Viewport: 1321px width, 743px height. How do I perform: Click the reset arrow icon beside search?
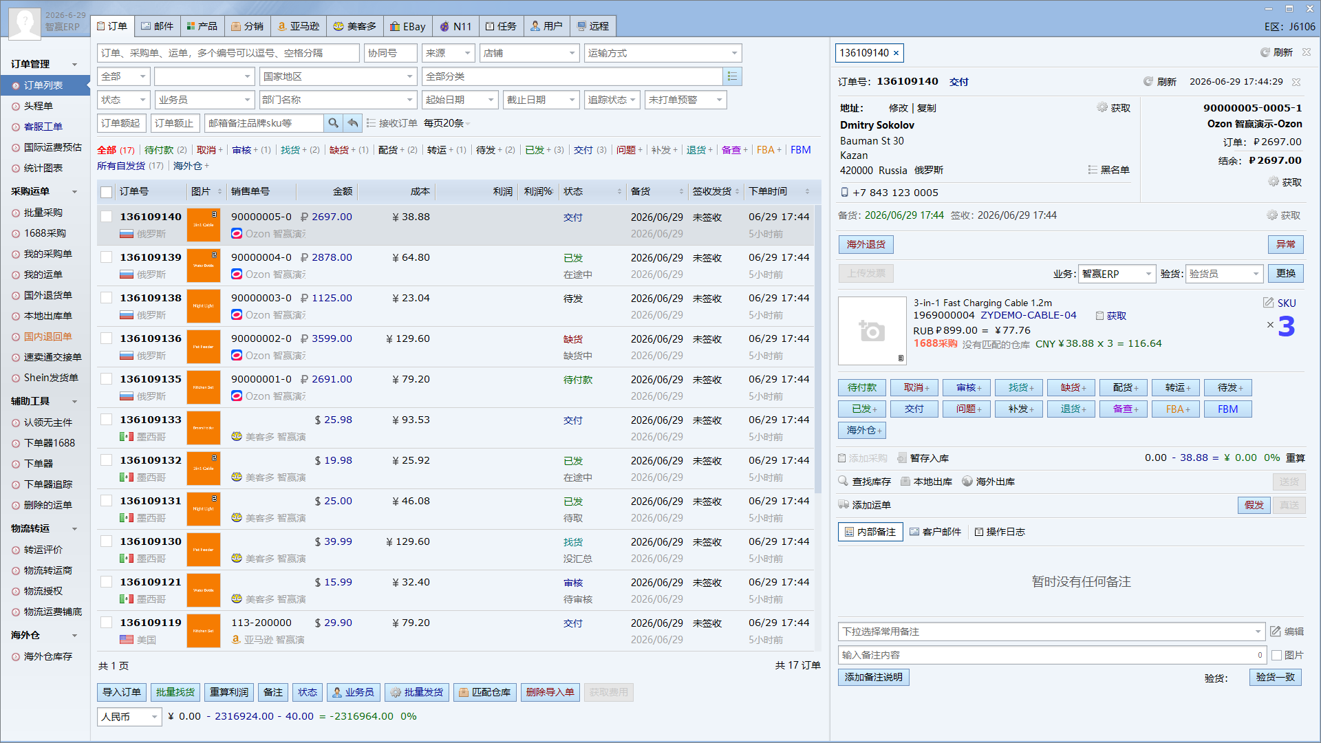pos(352,123)
